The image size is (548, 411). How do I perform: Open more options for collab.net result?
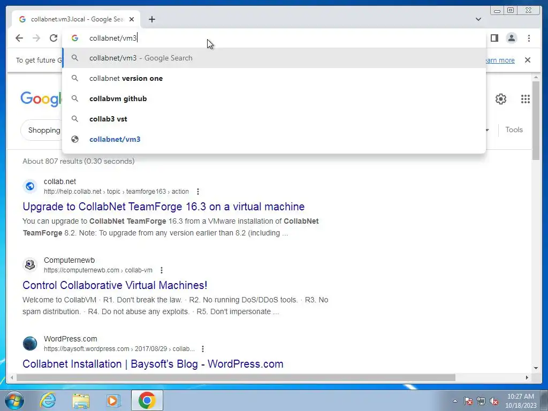tap(198, 192)
